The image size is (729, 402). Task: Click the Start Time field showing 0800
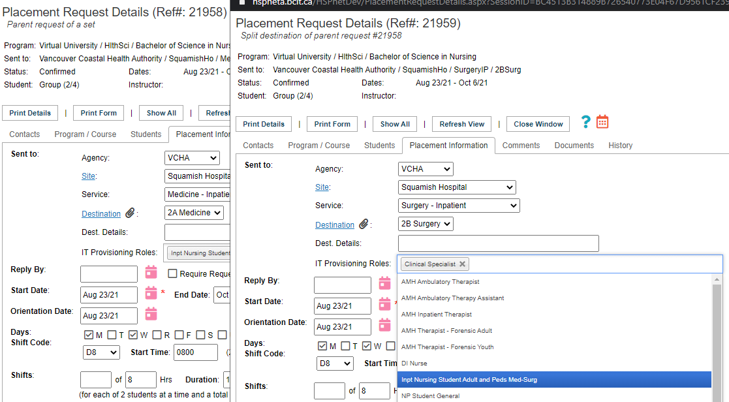click(x=196, y=352)
